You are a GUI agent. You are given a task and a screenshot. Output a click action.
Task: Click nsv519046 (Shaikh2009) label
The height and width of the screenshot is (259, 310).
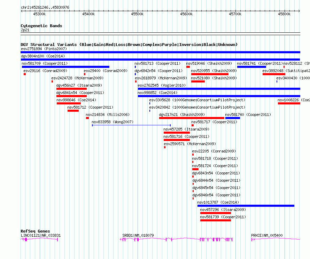point(209,63)
